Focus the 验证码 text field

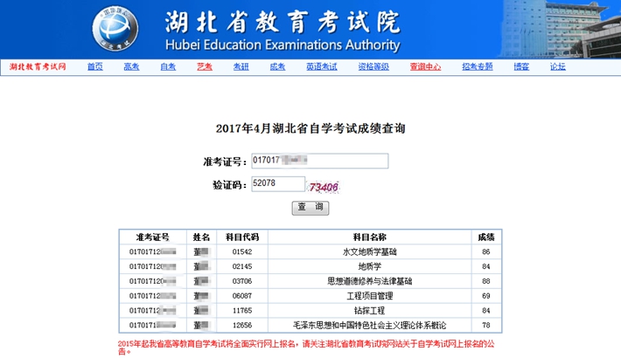click(276, 184)
